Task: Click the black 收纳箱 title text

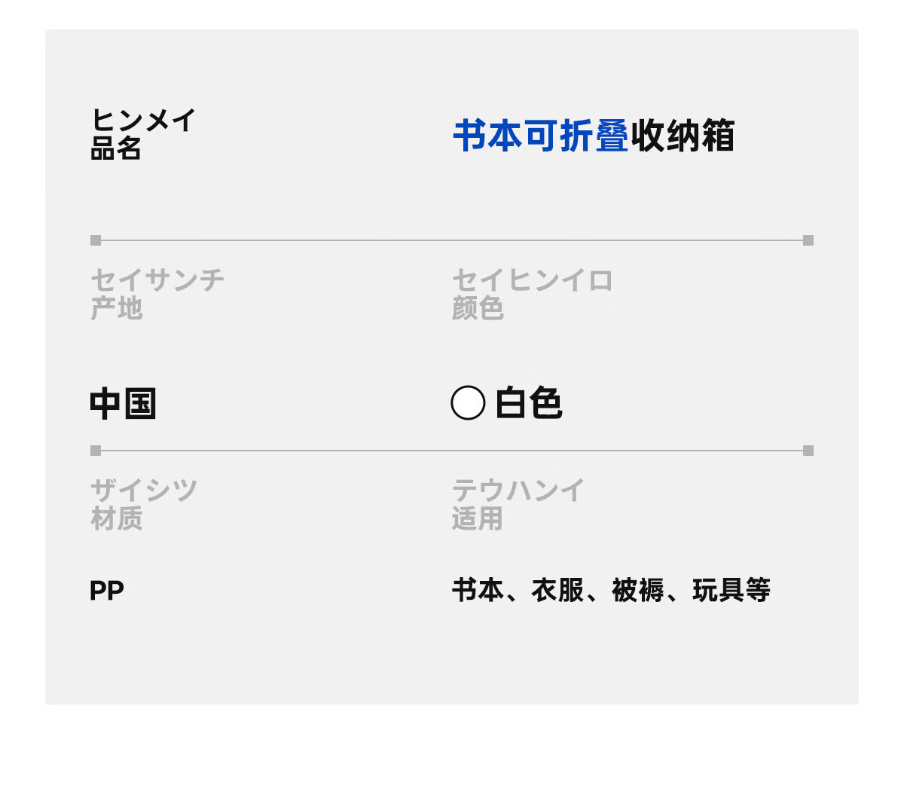Action: (683, 136)
